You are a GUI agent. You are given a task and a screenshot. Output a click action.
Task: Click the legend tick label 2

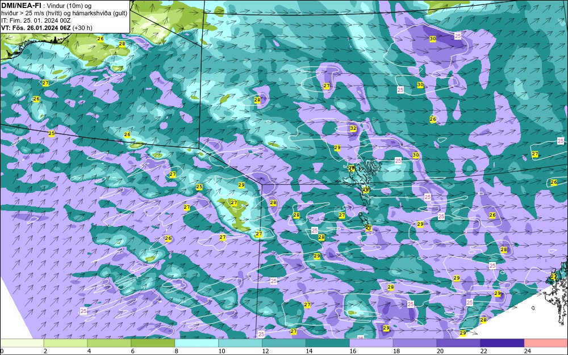45,351
